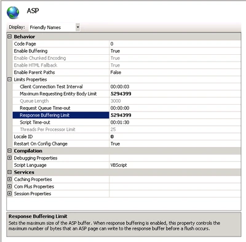Click the Locale ID value 0
The height and width of the screenshot is (242, 246).
pos(112,137)
